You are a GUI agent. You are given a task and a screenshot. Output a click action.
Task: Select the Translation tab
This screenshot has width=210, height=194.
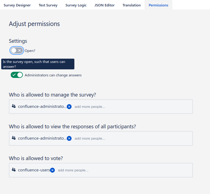132,5
